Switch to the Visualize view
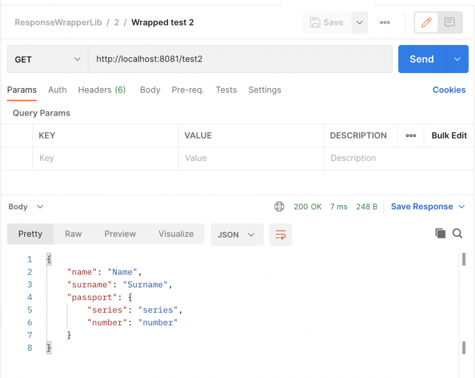This screenshot has height=378, width=475. tap(176, 234)
